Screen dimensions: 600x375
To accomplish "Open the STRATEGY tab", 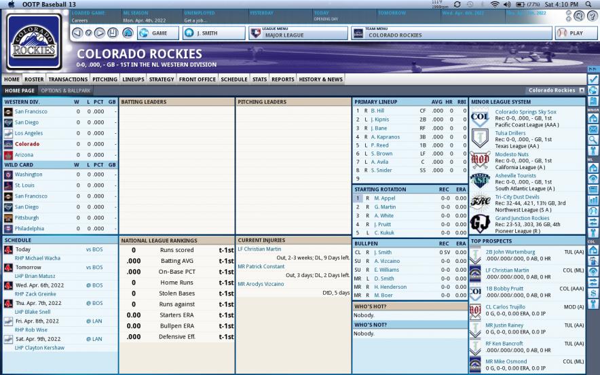I will [x=162, y=79].
